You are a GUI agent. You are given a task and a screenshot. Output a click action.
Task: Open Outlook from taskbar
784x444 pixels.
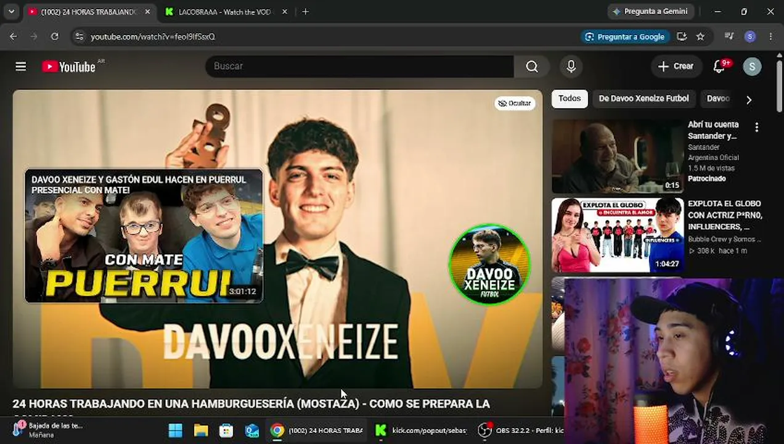click(x=251, y=430)
